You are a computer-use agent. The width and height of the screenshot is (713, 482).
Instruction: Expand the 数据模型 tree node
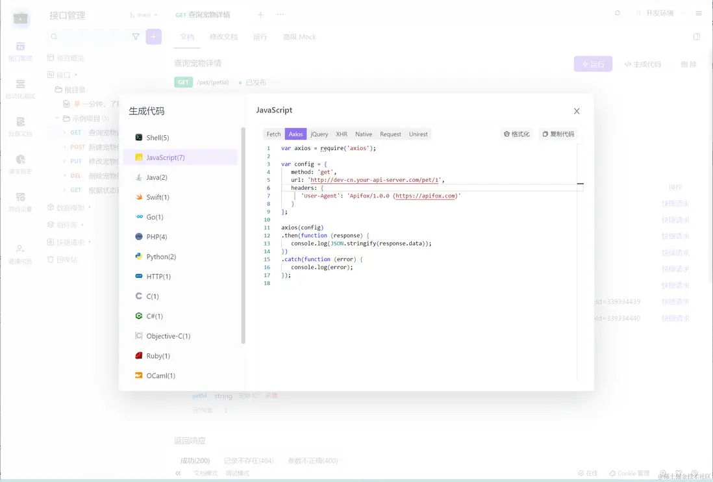coord(69,207)
